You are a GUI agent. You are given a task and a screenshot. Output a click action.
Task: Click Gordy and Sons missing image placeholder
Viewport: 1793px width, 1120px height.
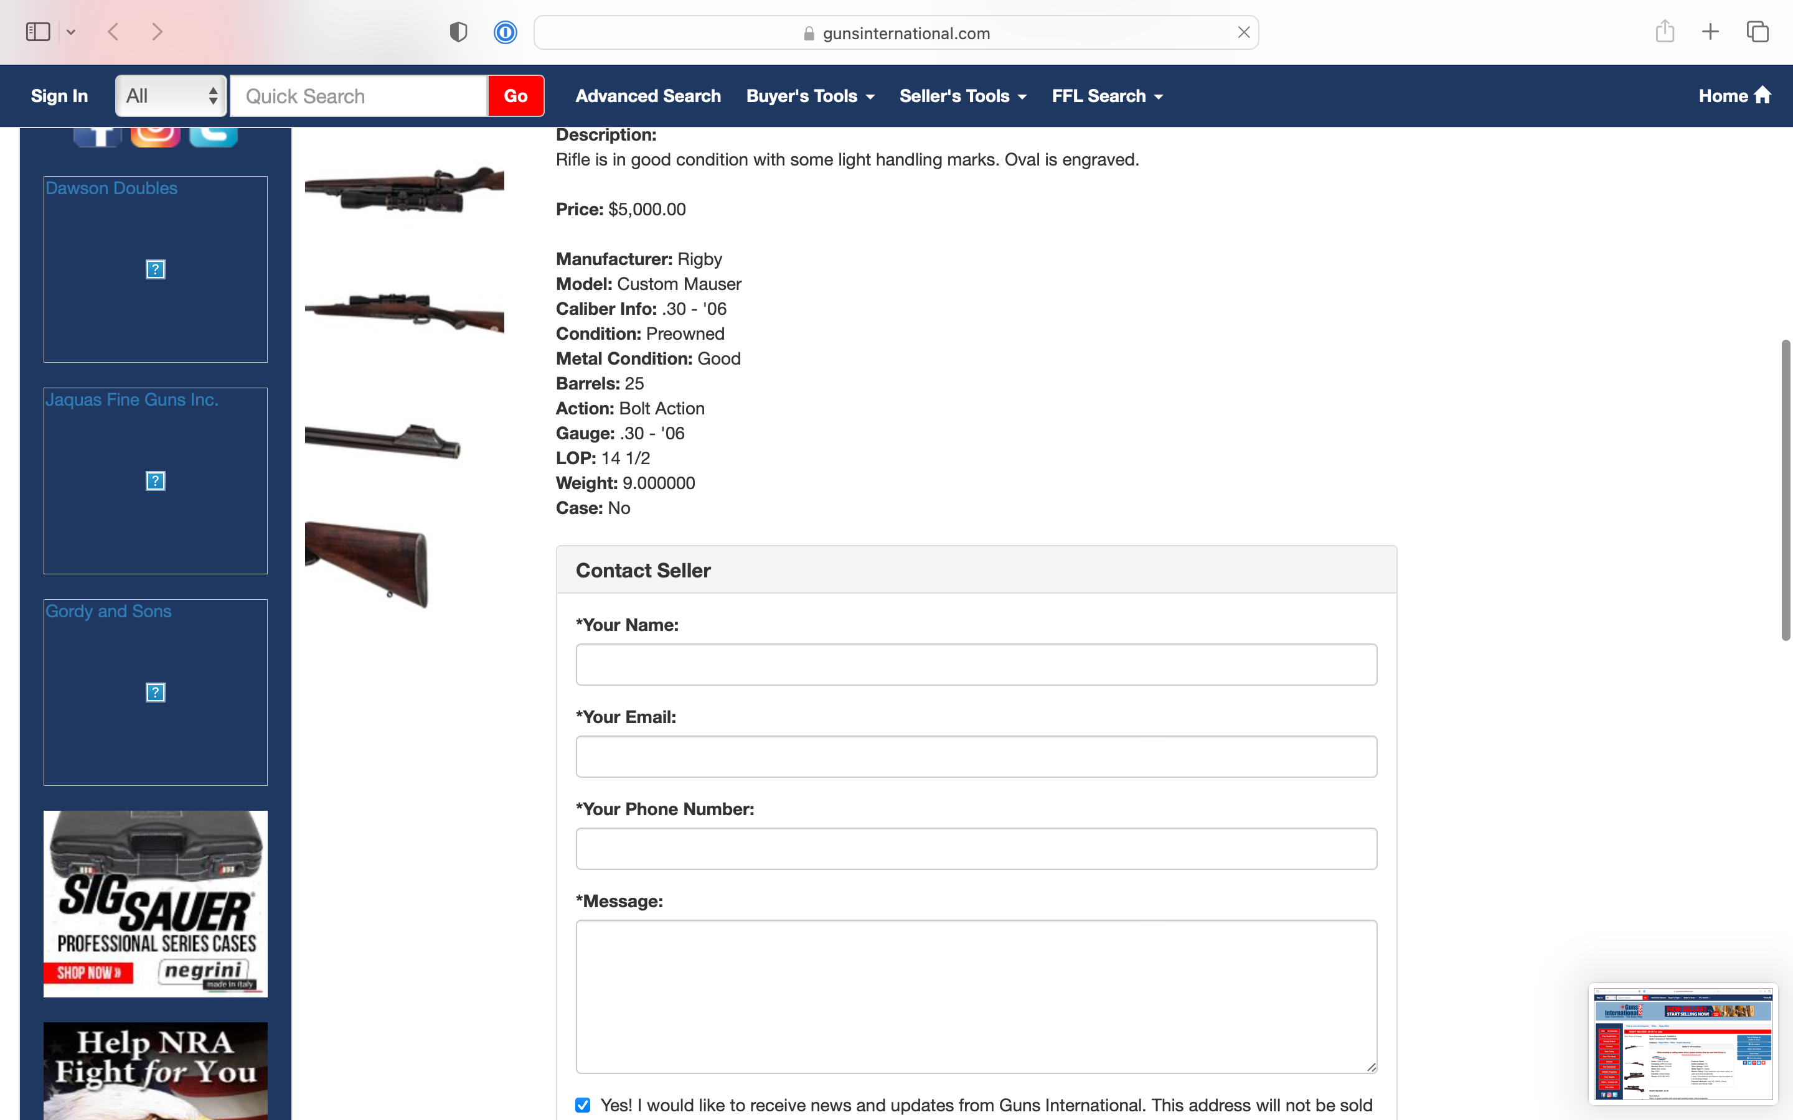pyautogui.click(x=156, y=693)
